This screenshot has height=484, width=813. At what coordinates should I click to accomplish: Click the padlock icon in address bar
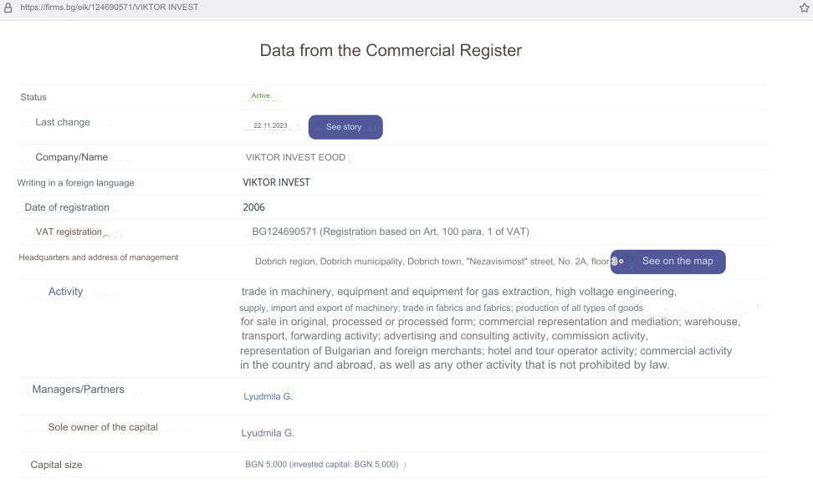click(x=8, y=8)
